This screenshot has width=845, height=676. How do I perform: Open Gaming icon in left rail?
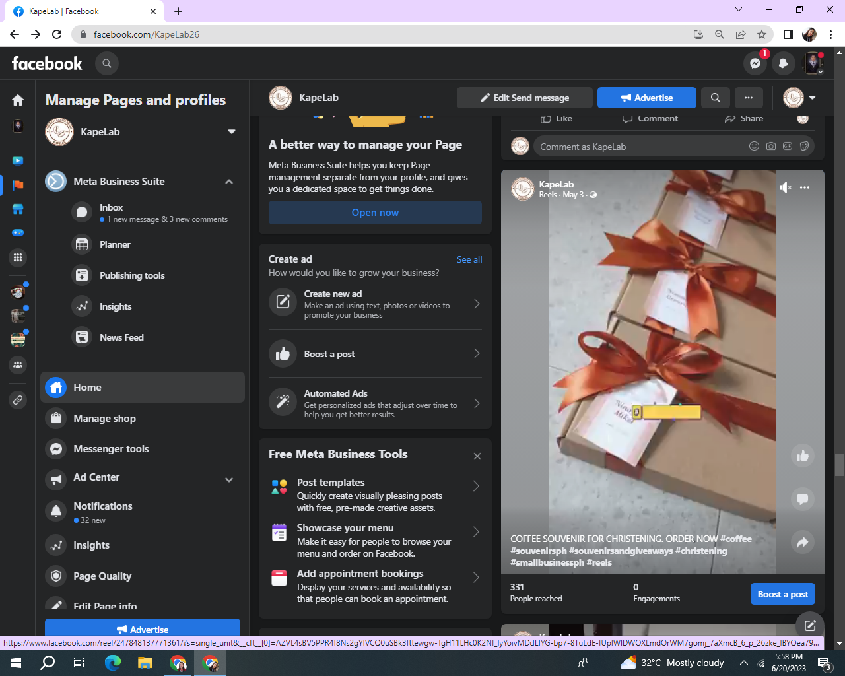tap(18, 233)
